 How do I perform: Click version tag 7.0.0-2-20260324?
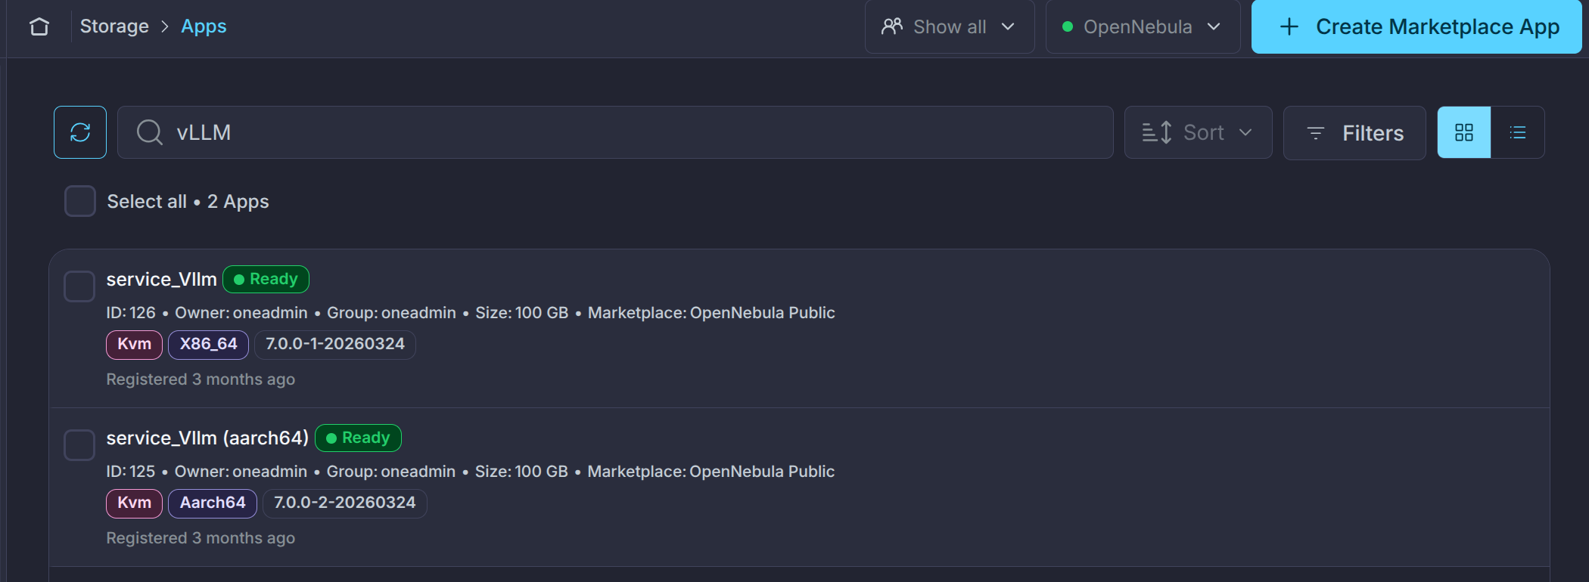[x=345, y=503]
